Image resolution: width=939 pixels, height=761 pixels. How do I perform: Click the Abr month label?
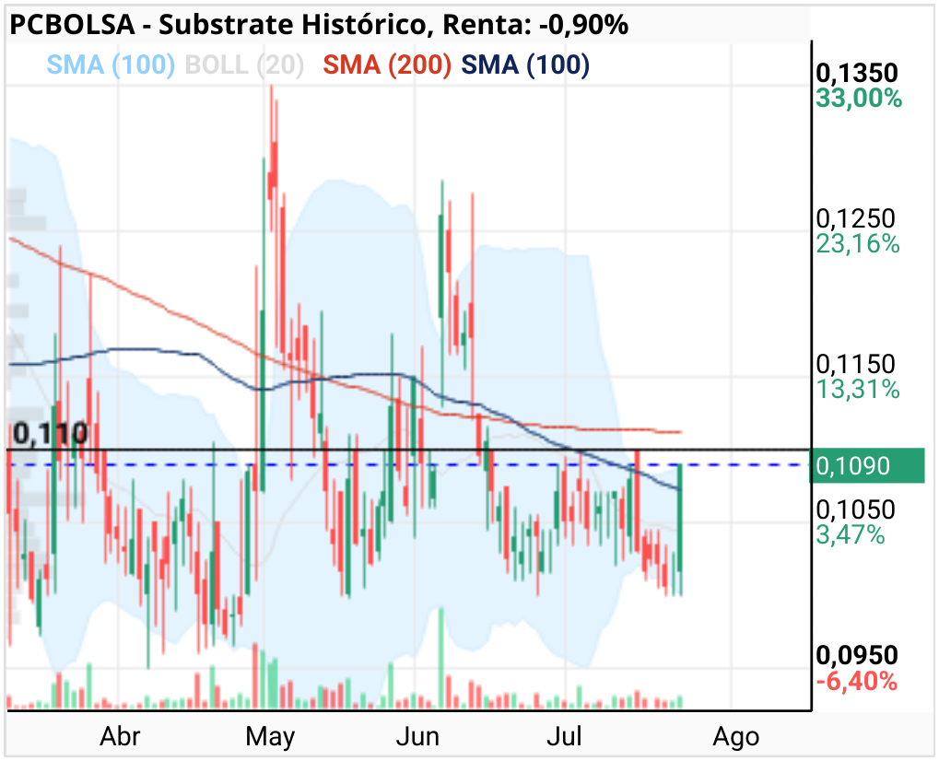(120, 736)
